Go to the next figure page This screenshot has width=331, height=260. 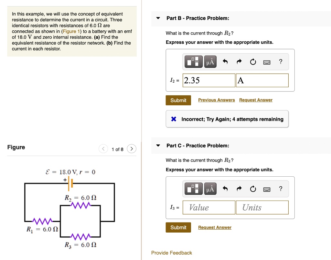tap(131, 149)
